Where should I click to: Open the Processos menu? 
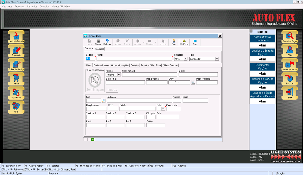click(20, 6)
